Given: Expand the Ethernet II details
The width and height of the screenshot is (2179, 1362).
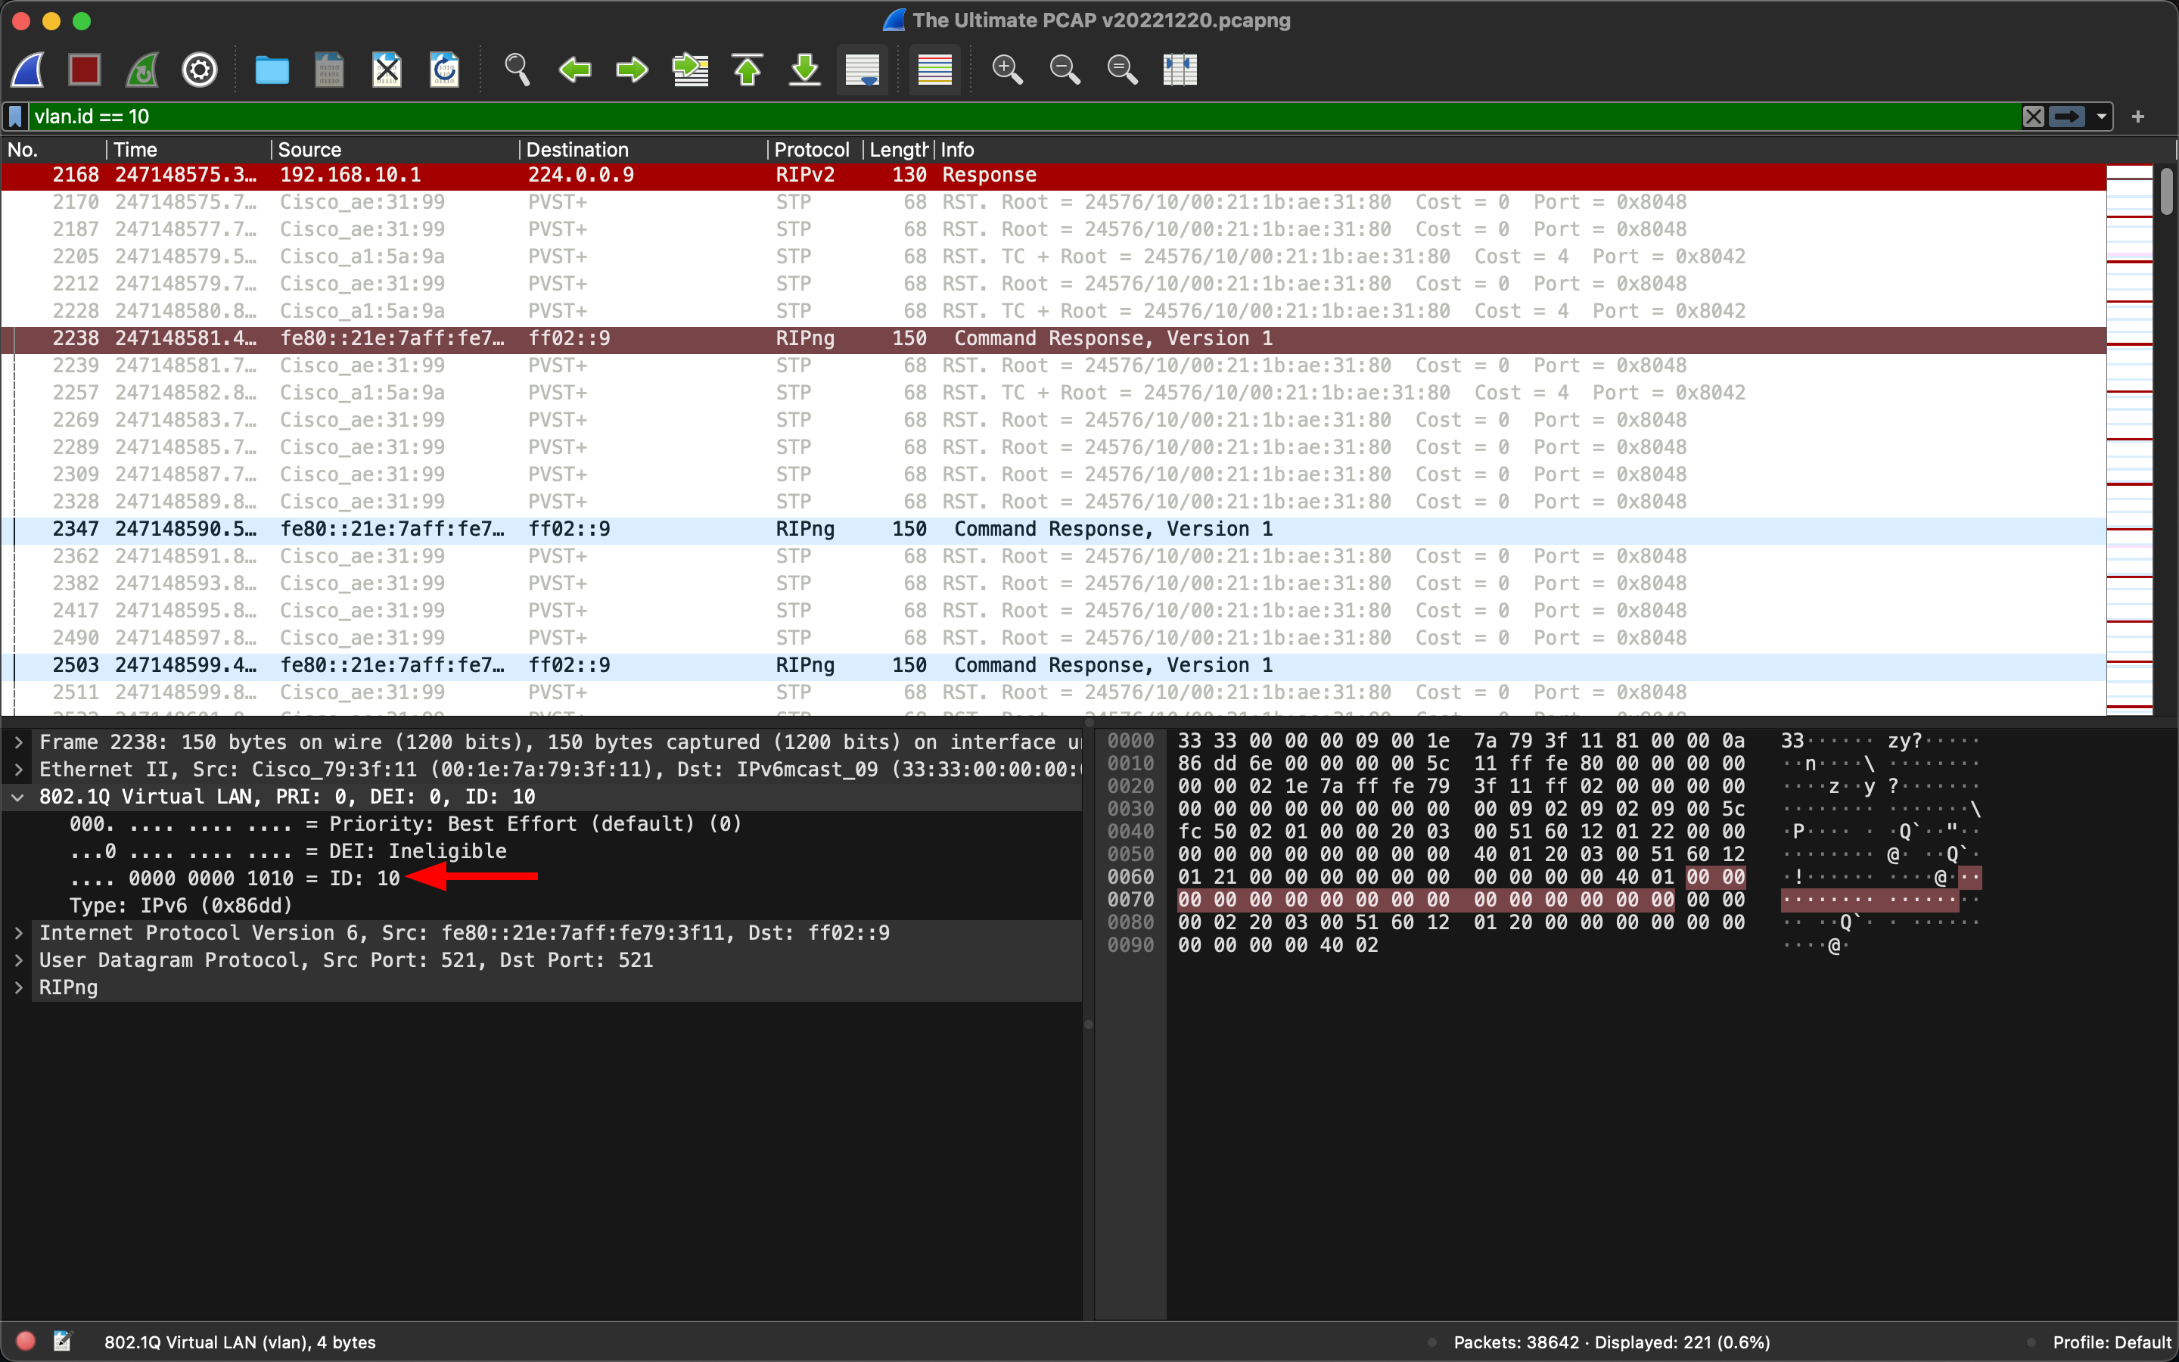Looking at the screenshot, I should coord(19,770).
